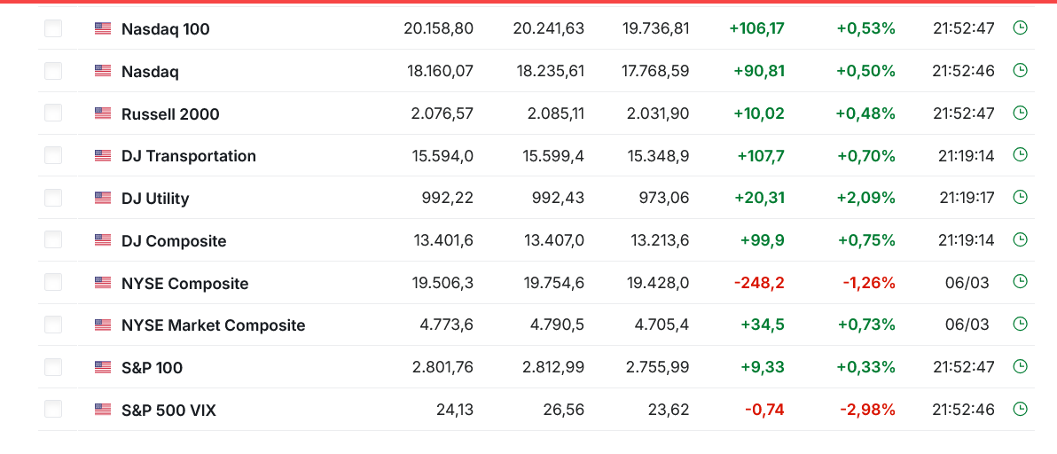Open the DJ Transportation link

188,156
